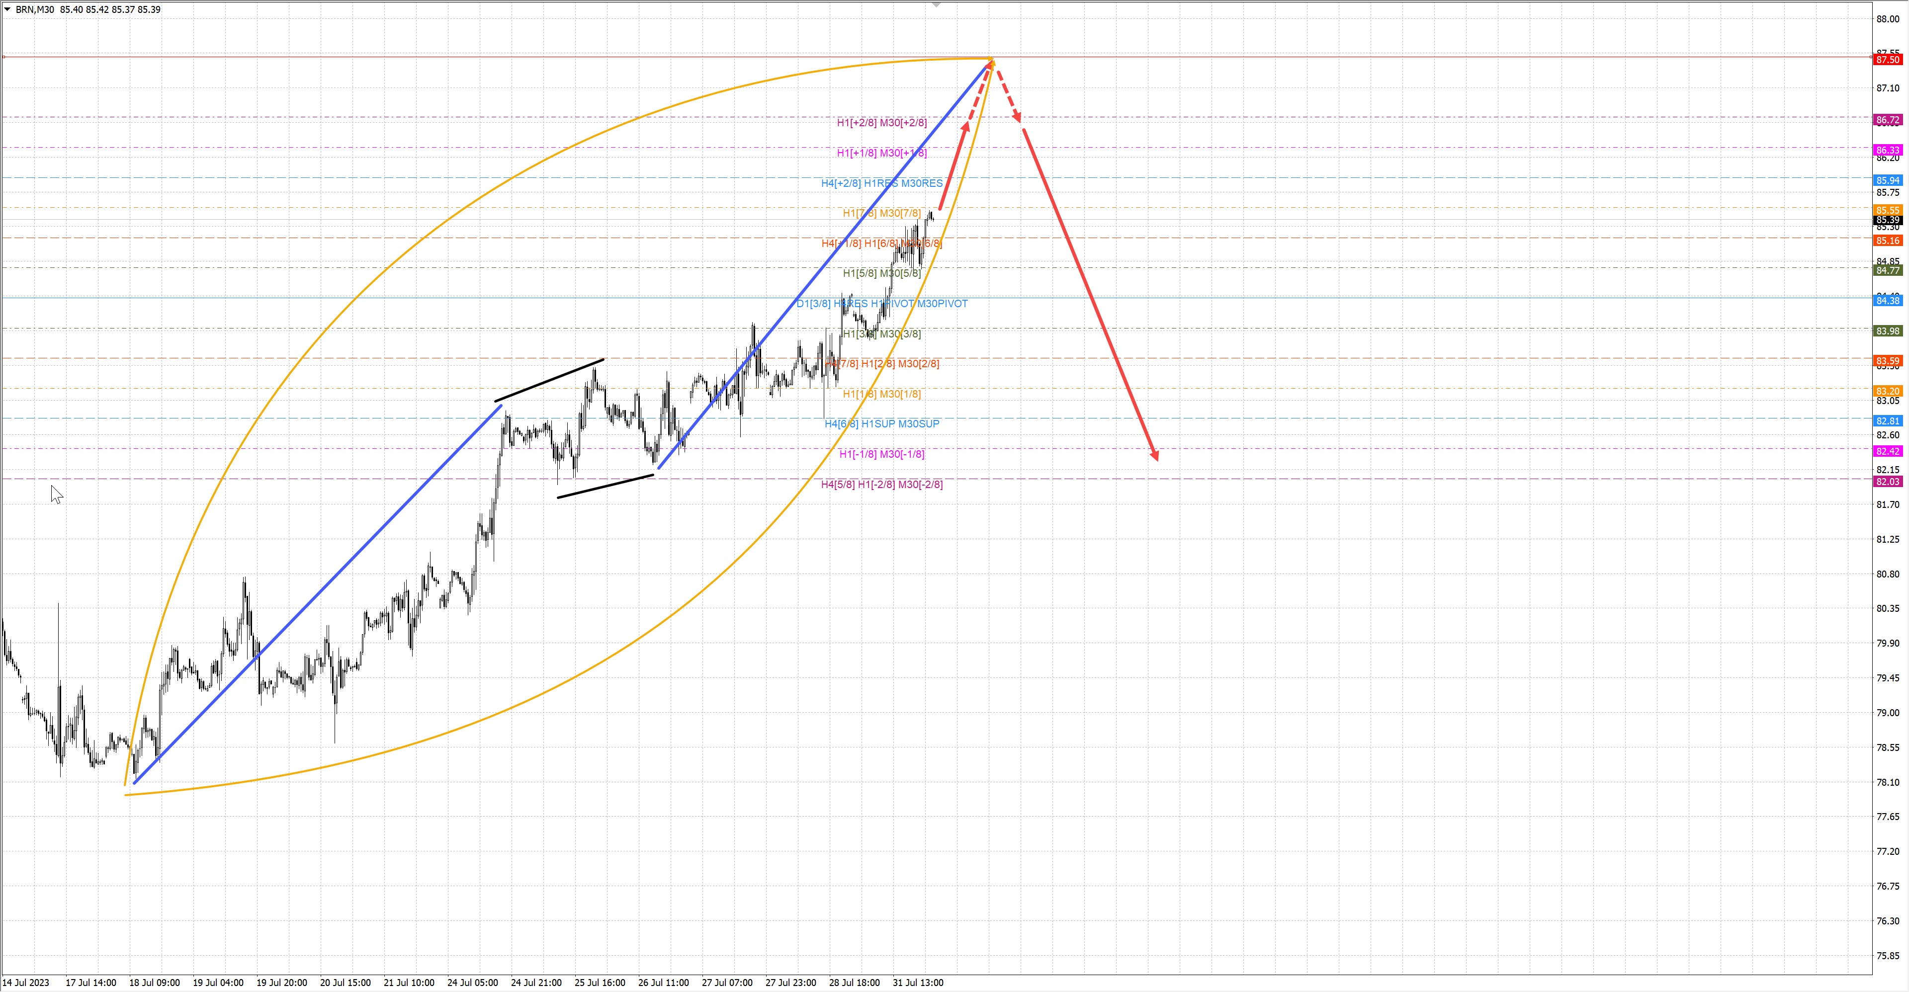Open the dropdown arrow beside BRN,M30
The width and height of the screenshot is (1909, 992).
point(7,9)
